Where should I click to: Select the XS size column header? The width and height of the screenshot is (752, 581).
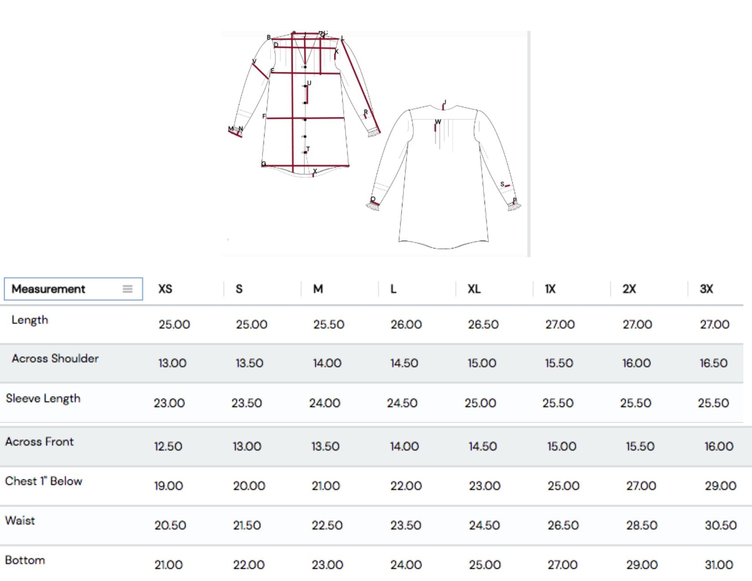click(x=165, y=289)
